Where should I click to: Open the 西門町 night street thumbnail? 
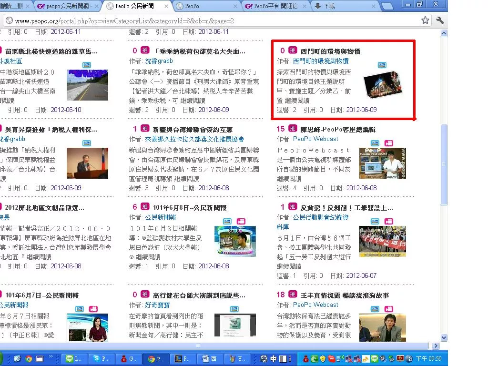[x=383, y=84]
